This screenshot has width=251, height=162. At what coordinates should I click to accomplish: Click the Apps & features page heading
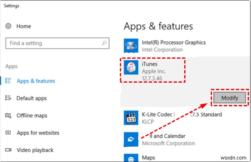point(158,26)
